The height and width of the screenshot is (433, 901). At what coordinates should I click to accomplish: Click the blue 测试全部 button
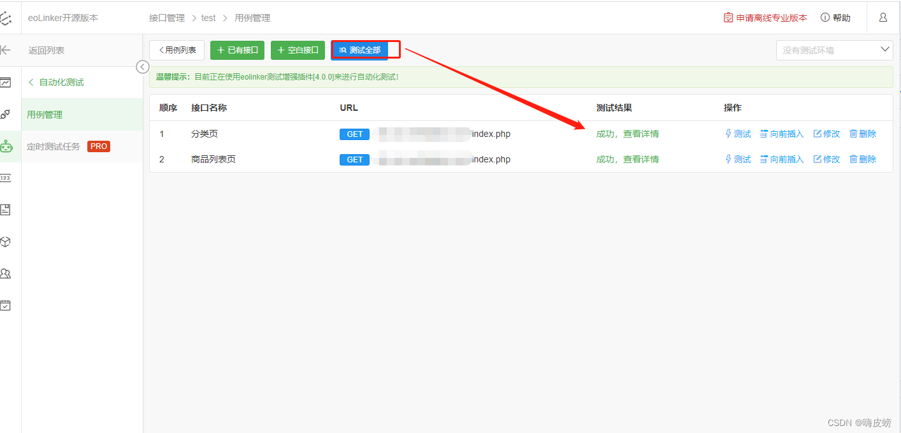click(359, 50)
